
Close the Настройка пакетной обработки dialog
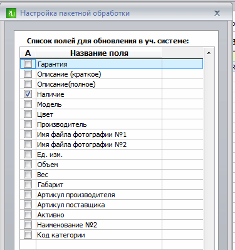[217, 13]
